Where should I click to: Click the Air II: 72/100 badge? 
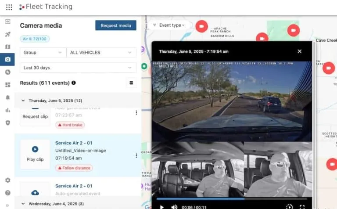point(35,39)
